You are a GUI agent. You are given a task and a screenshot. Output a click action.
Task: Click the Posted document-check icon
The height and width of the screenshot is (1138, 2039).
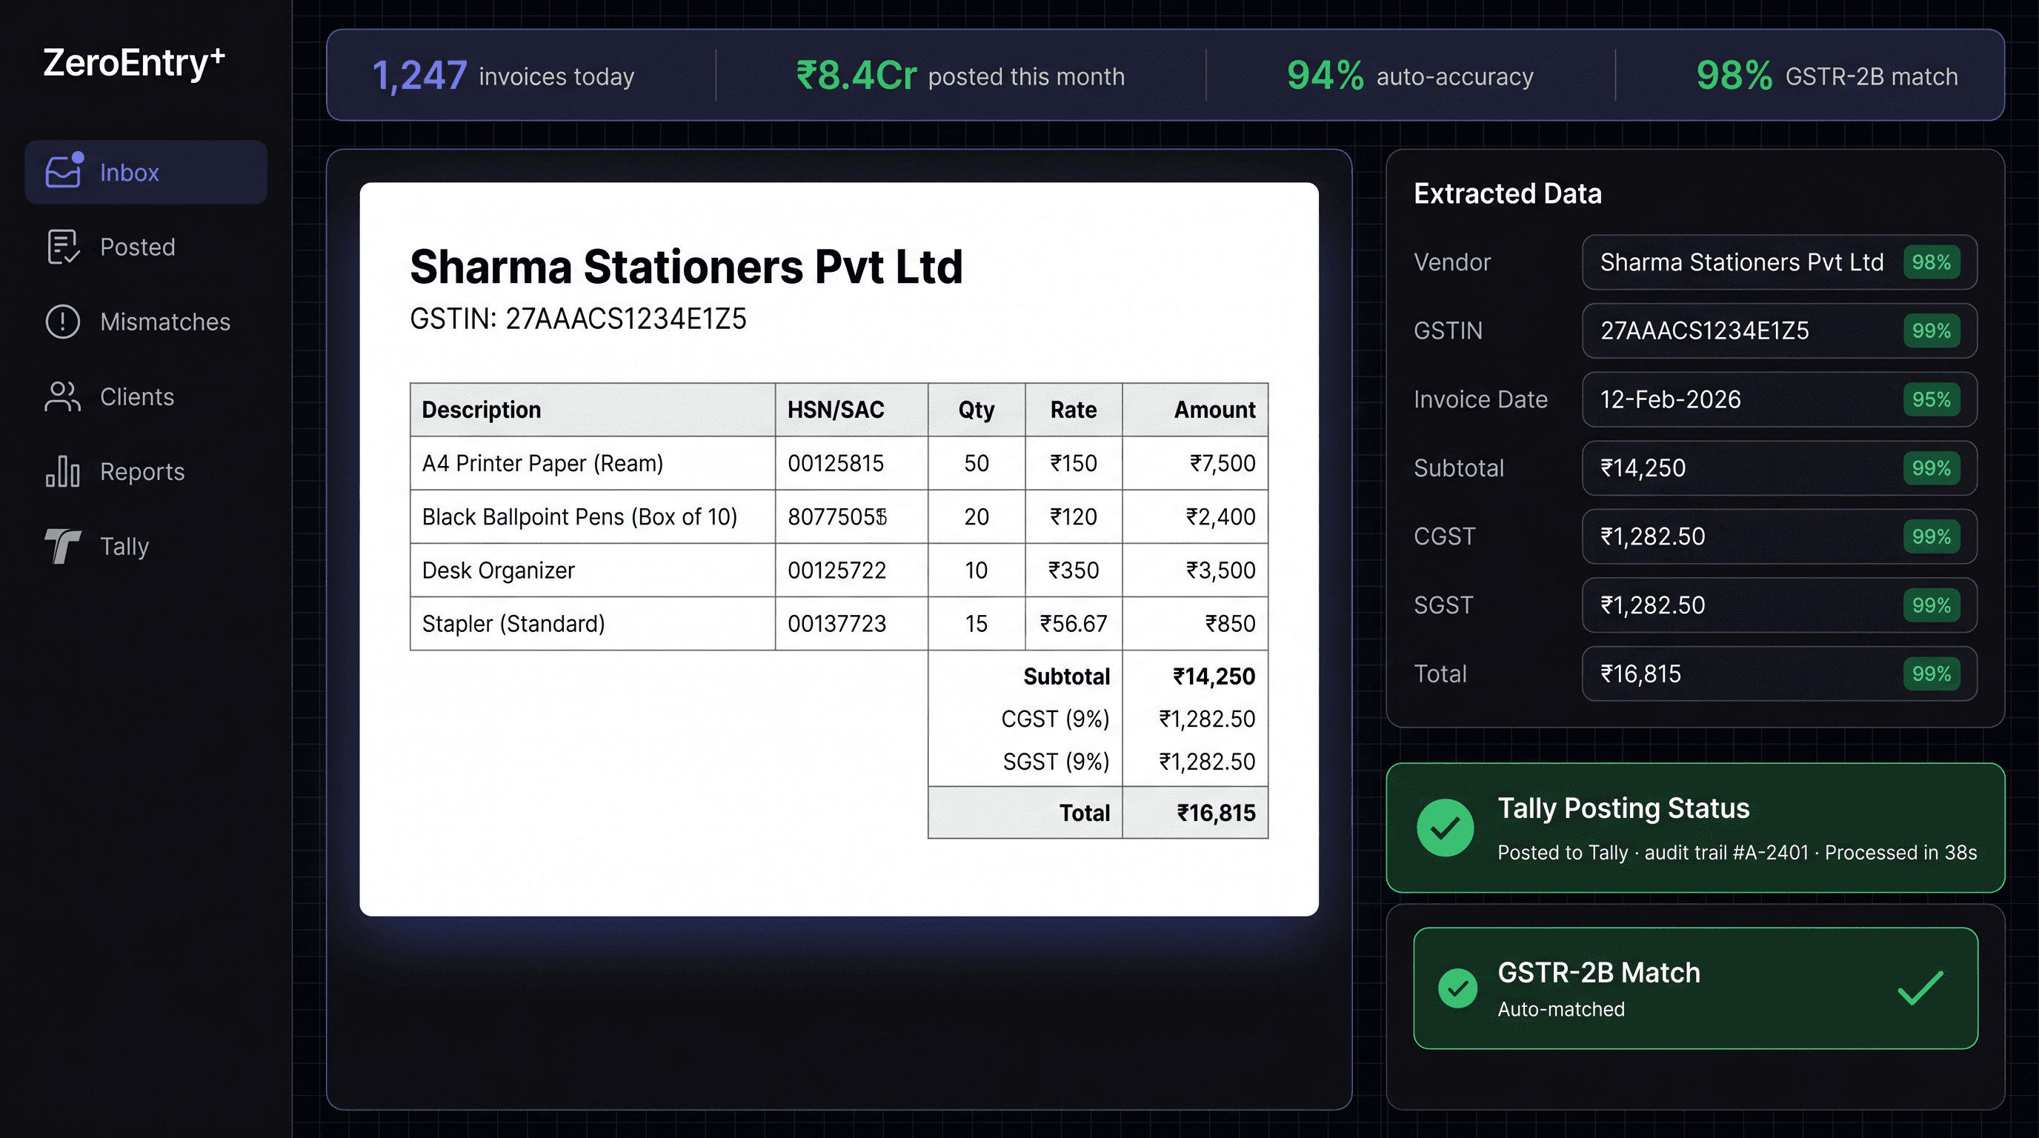63,247
